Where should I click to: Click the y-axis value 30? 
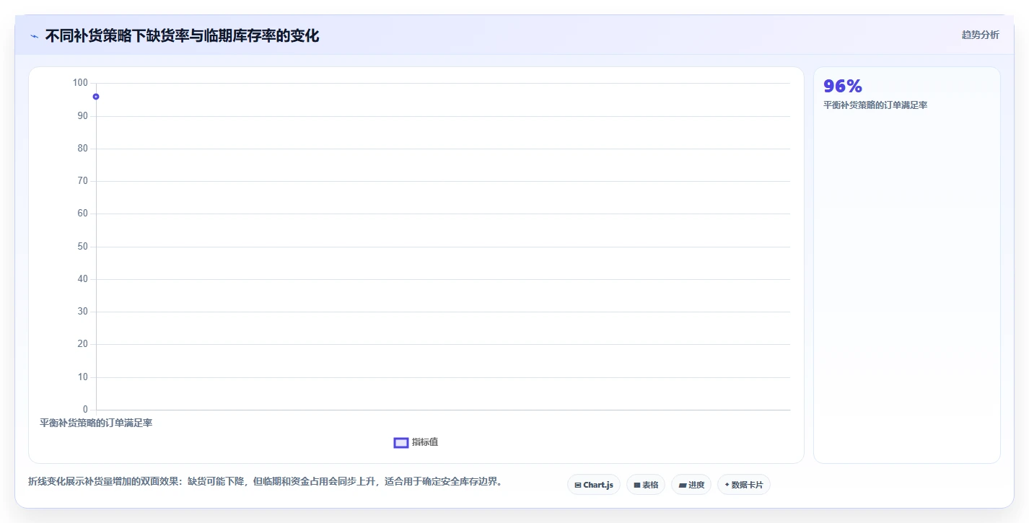[x=82, y=312]
